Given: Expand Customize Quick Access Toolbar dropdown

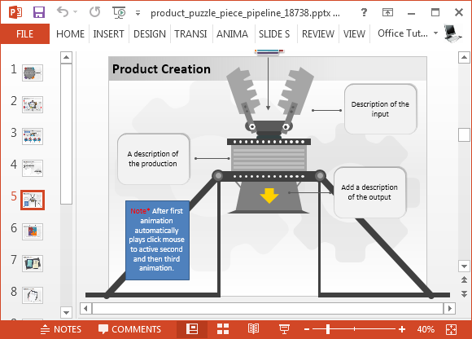Looking at the screenshot, I should tap(138, 13).
